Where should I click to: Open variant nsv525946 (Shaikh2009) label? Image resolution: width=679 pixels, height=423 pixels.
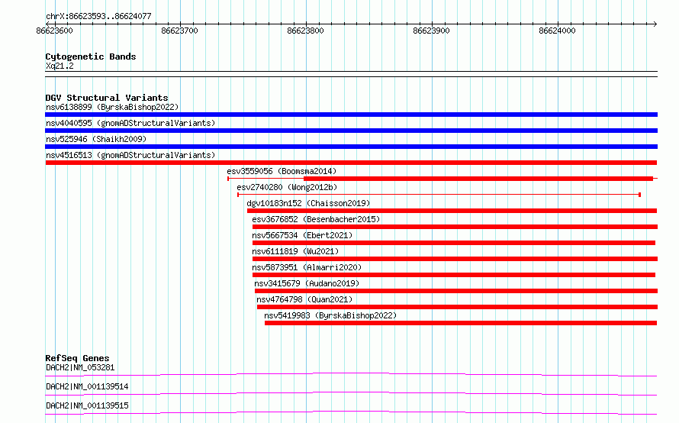(x=96, y=139)
